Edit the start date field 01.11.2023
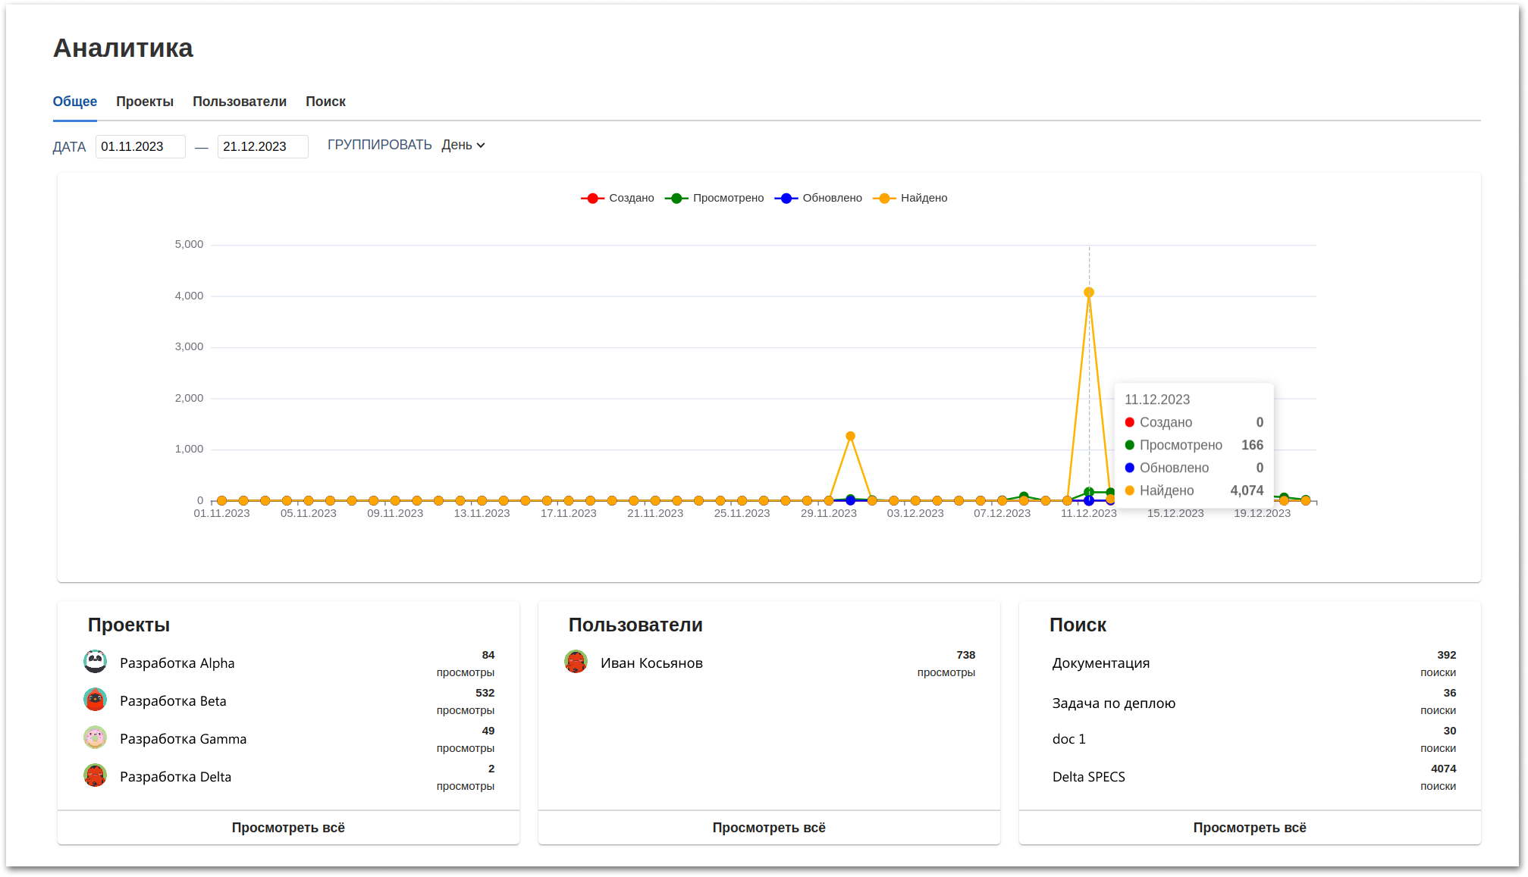Screen dimensions: 1528x877 tap(140, 146)
